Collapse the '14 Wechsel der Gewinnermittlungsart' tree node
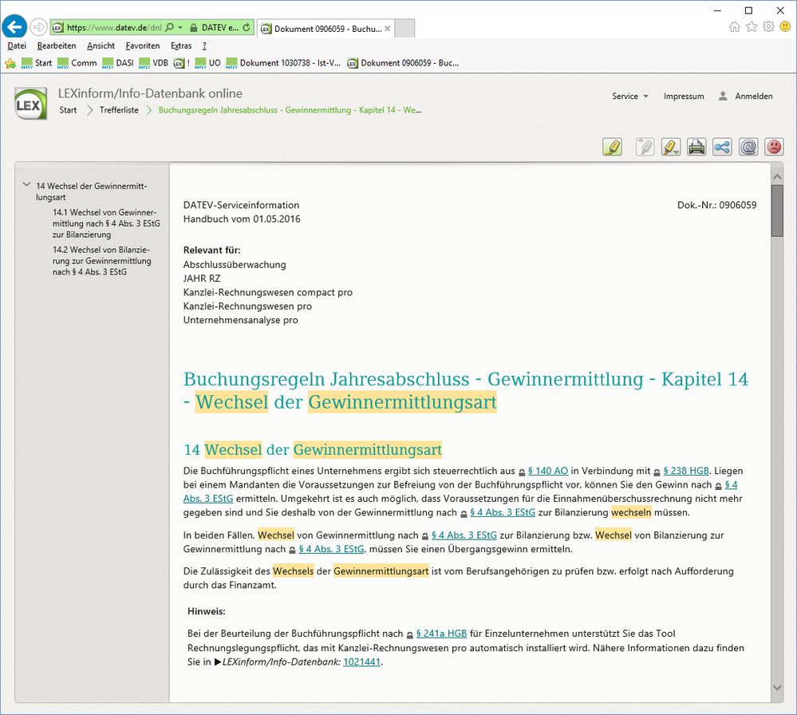 26,184
